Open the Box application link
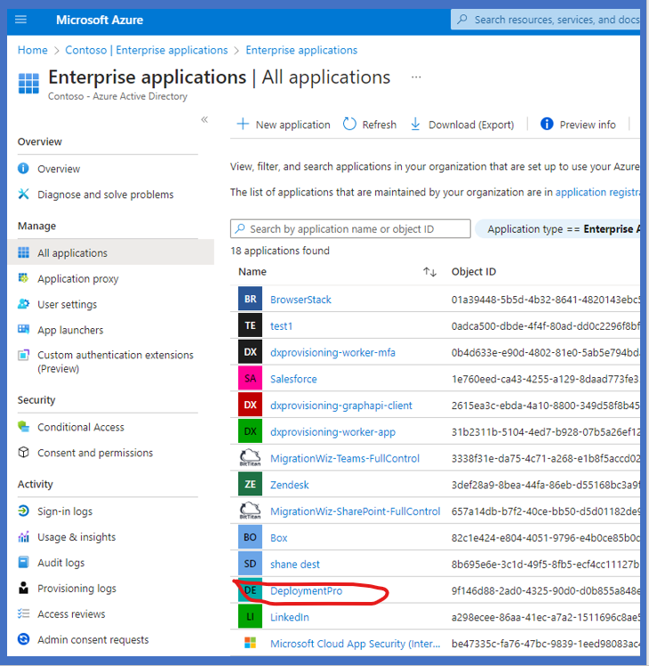649x666 pixels. [x=278, y=538]
